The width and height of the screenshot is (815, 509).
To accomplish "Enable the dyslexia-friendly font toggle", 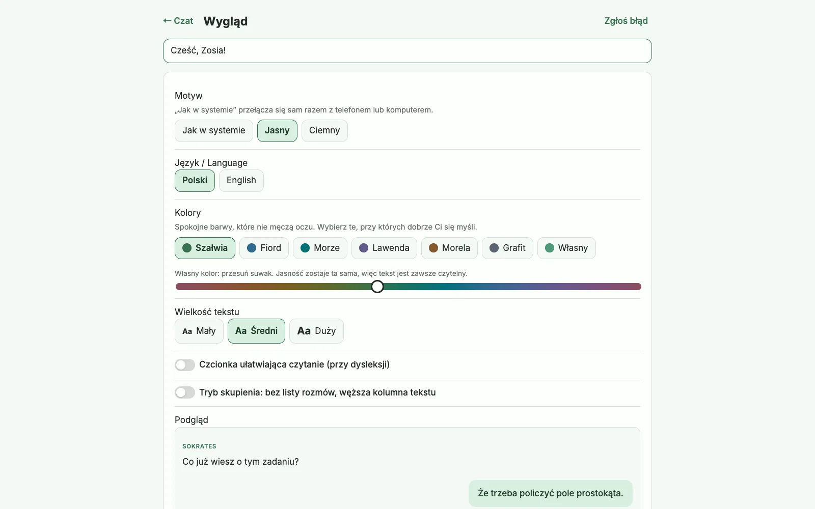I will [185, 365].
